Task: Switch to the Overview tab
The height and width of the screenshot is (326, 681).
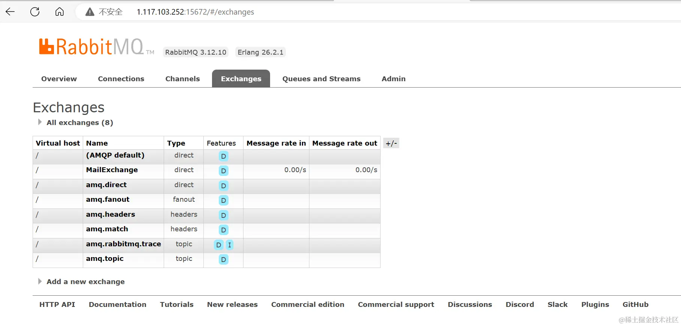Action: pos(59,79)
